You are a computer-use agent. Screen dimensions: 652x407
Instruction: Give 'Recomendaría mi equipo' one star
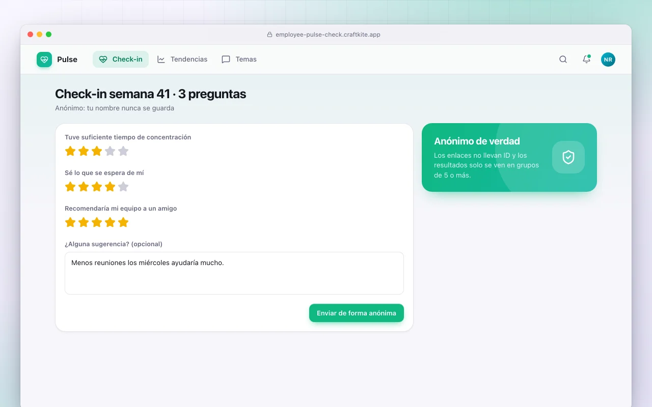pyautogui.click(x=70, y=222)
